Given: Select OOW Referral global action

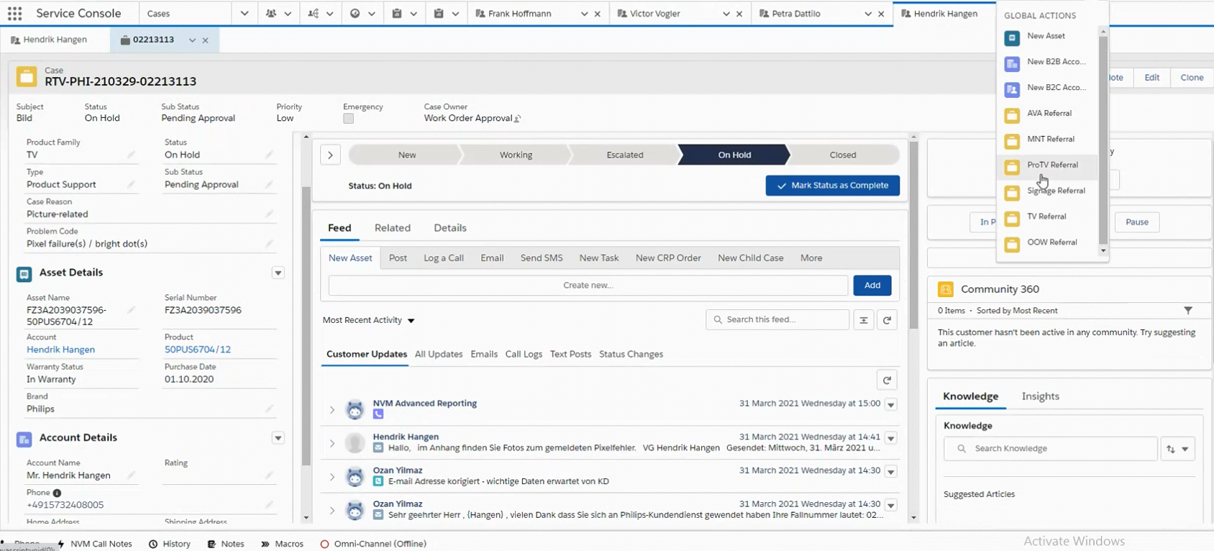Looking at the screenshot, I should [1046, 243].
